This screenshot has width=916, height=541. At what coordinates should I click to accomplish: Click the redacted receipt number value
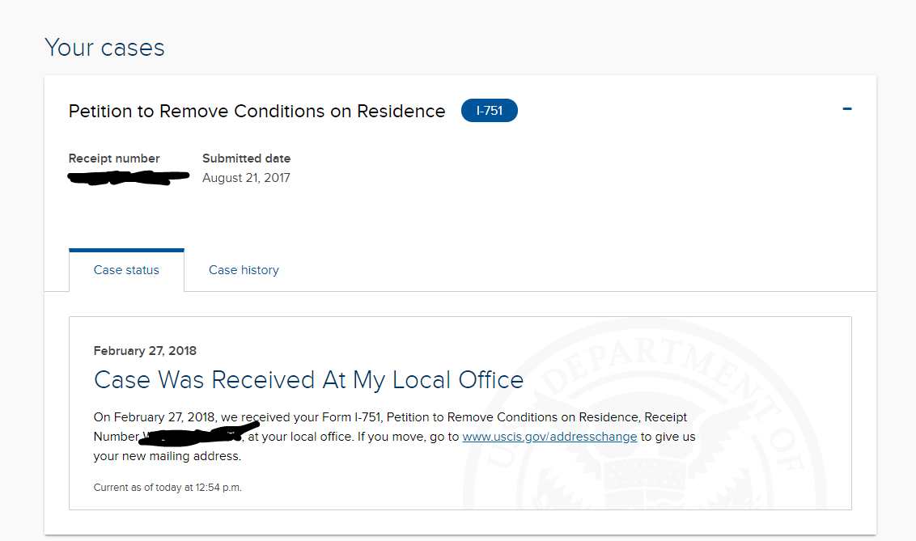pos(128,177)
